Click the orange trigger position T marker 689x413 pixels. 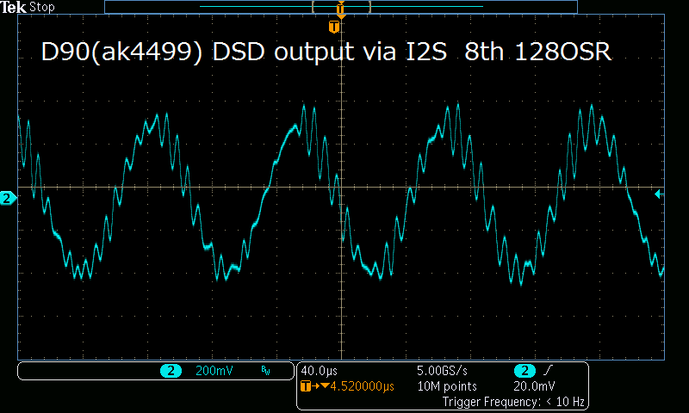tap(334, 27)
